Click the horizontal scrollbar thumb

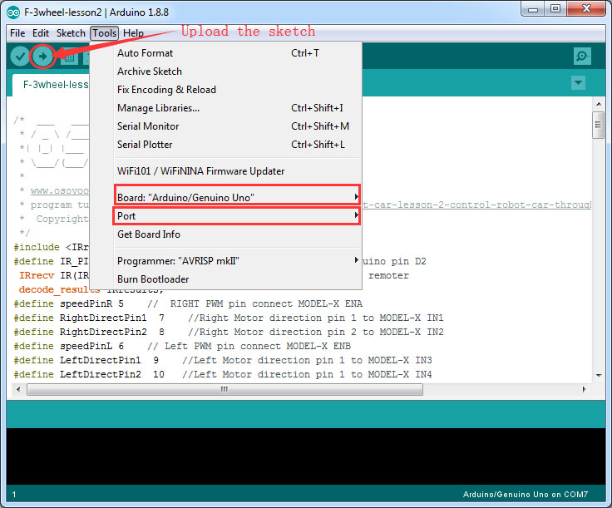click(225, 389)
